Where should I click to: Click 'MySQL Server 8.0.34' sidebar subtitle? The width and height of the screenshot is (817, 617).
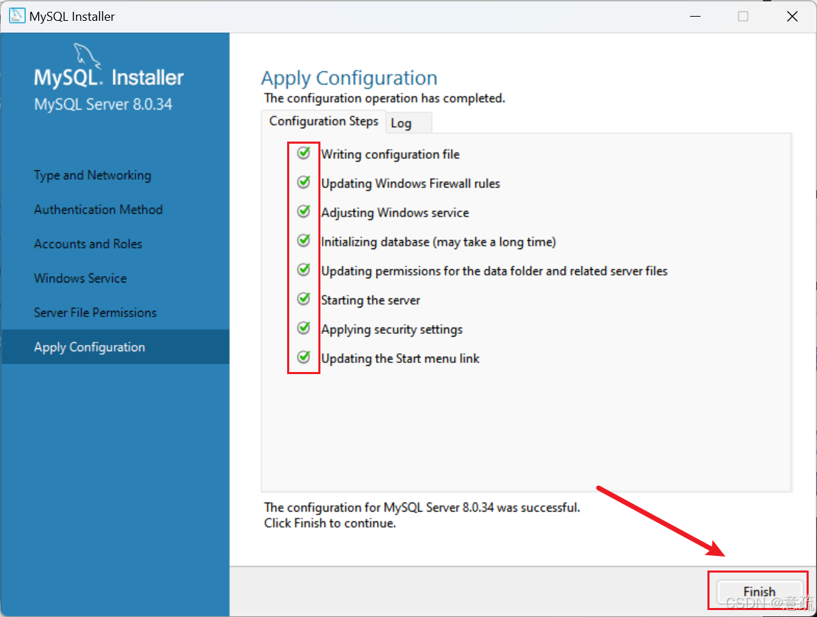(103, 104)
